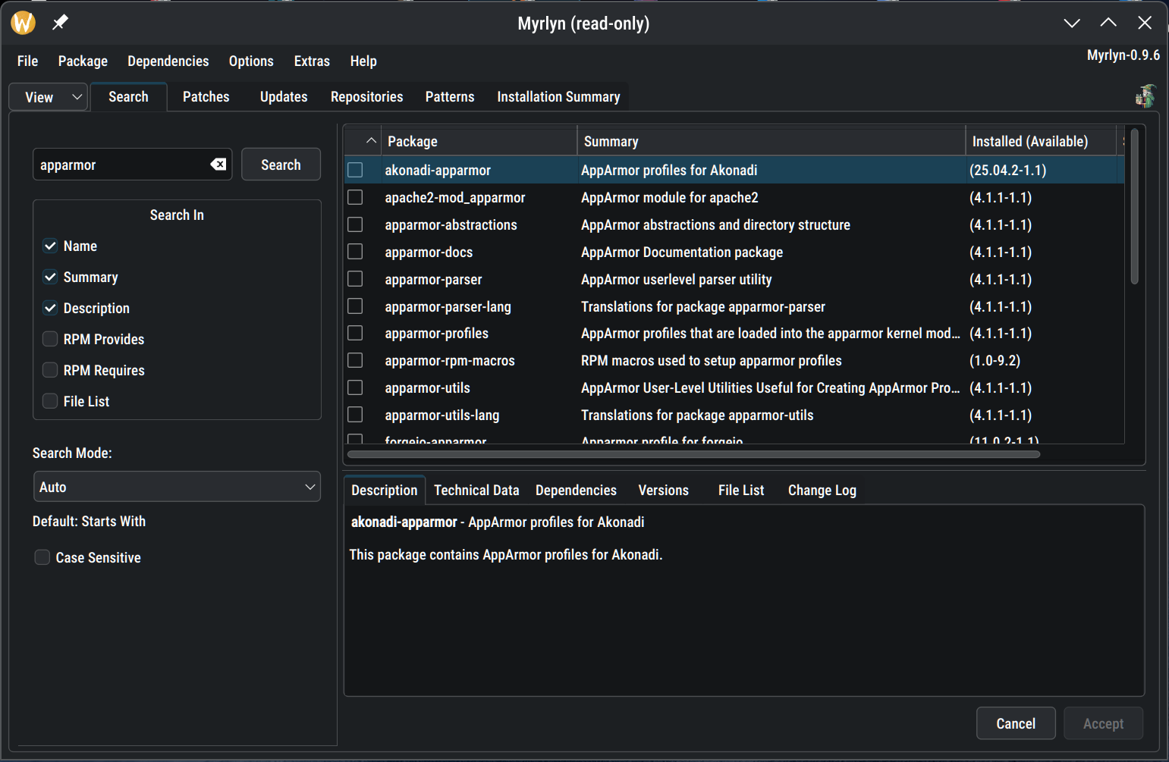
Task: Check the apparmor-docs package checkbox
Action: pyautogui.click(x=355, y=252)
